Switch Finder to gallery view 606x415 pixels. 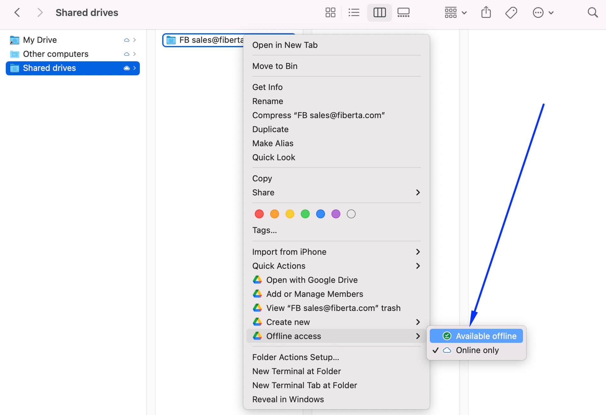coord(403,13)
